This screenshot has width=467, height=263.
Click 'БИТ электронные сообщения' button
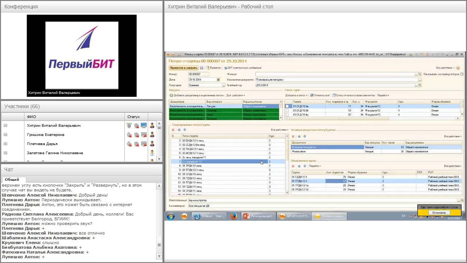pyautogui.click(x=242, y=68)
